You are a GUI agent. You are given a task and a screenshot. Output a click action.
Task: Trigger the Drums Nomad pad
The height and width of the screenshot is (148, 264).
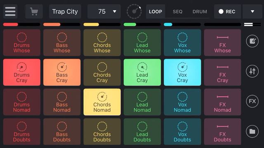point(22,102)
